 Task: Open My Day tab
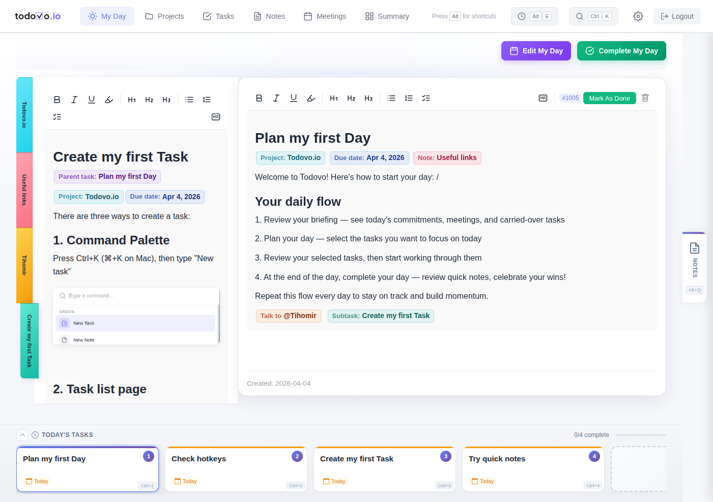pyautogui.click(x=107, y=16)
